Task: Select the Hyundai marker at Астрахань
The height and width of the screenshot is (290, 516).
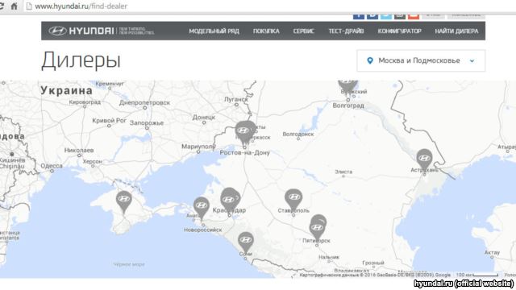Action: (x=424, y=160)
